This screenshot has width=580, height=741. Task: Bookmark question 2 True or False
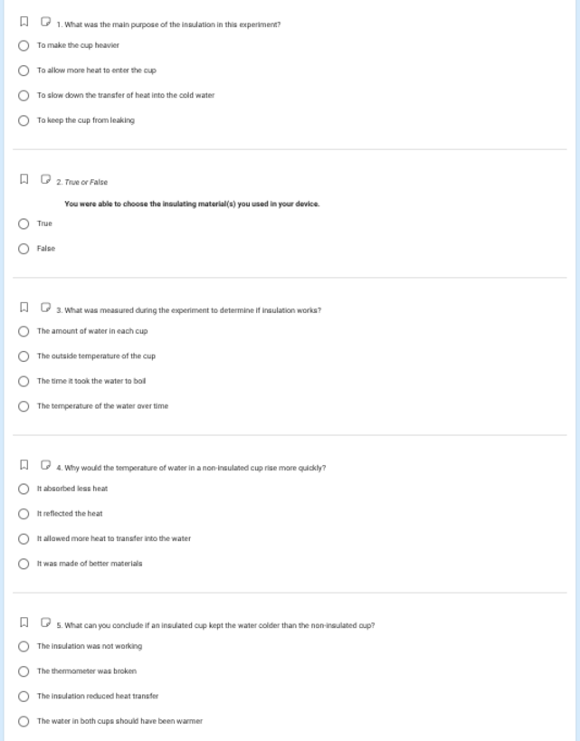pyautogui.click(x=24, y=179)
